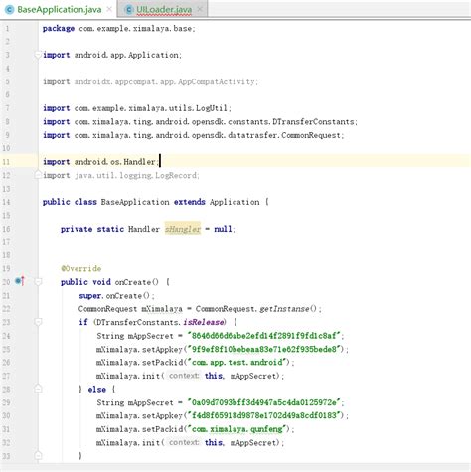The image size is (471, 472).
Task: Click line number 11 in the gutter
Action: point(7,162)
